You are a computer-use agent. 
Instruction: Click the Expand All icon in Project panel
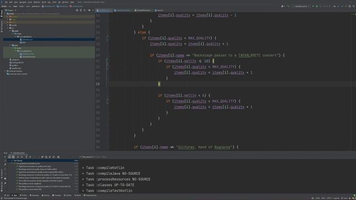[81, 10]
